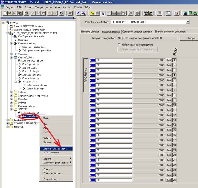The width and height of the screenshot is (198, 188).
Task: Toggle hex button for PZD 1
Action: [169, 60]
